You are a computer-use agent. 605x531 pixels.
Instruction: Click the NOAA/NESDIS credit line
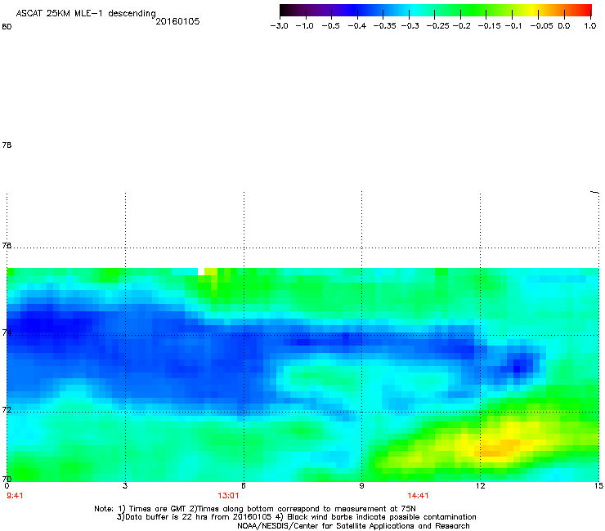353,526
